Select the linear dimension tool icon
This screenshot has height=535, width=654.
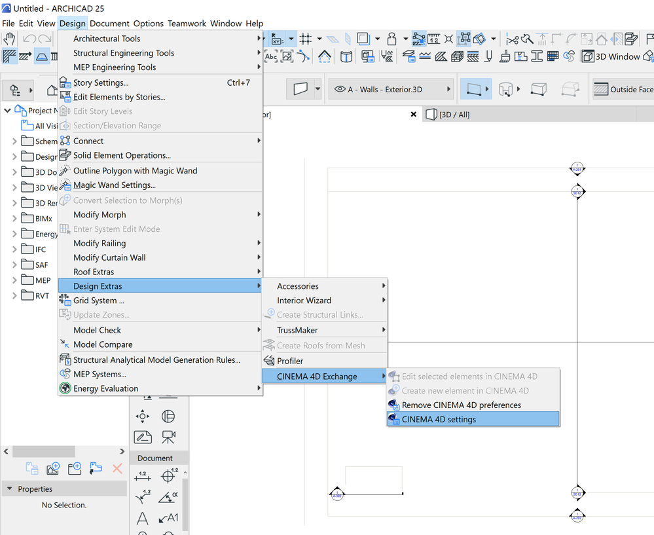143,476
